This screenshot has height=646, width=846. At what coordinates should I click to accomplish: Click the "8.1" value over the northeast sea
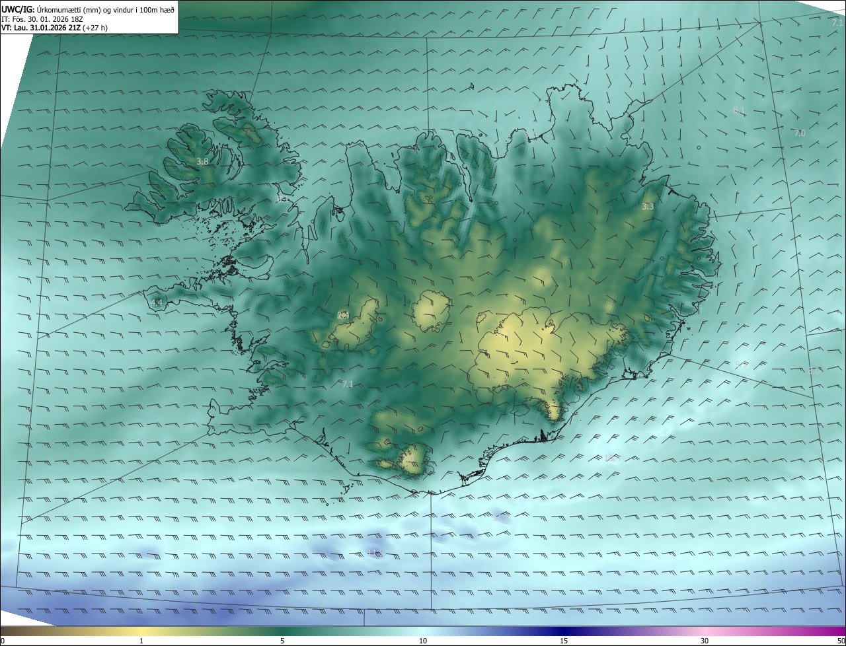(x=739, y=110)
